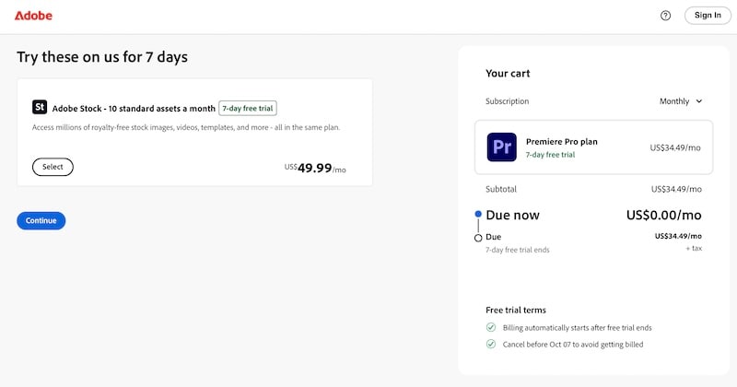Viewport: 737px width, 387px height.
Task: Click the Premiere Pro 7-day free trial text
Action: click(x=550, y=155)
